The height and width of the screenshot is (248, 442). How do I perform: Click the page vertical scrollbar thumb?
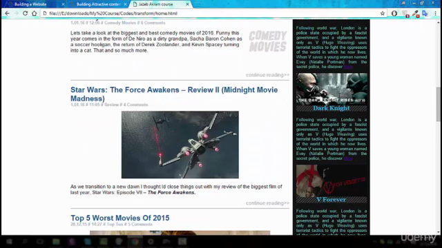click(438, 104)
